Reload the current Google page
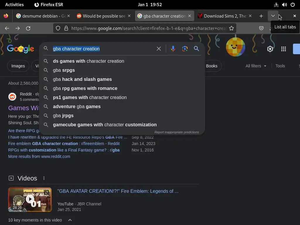This screenshot has height=225, width=300. (x=28, y=28)
